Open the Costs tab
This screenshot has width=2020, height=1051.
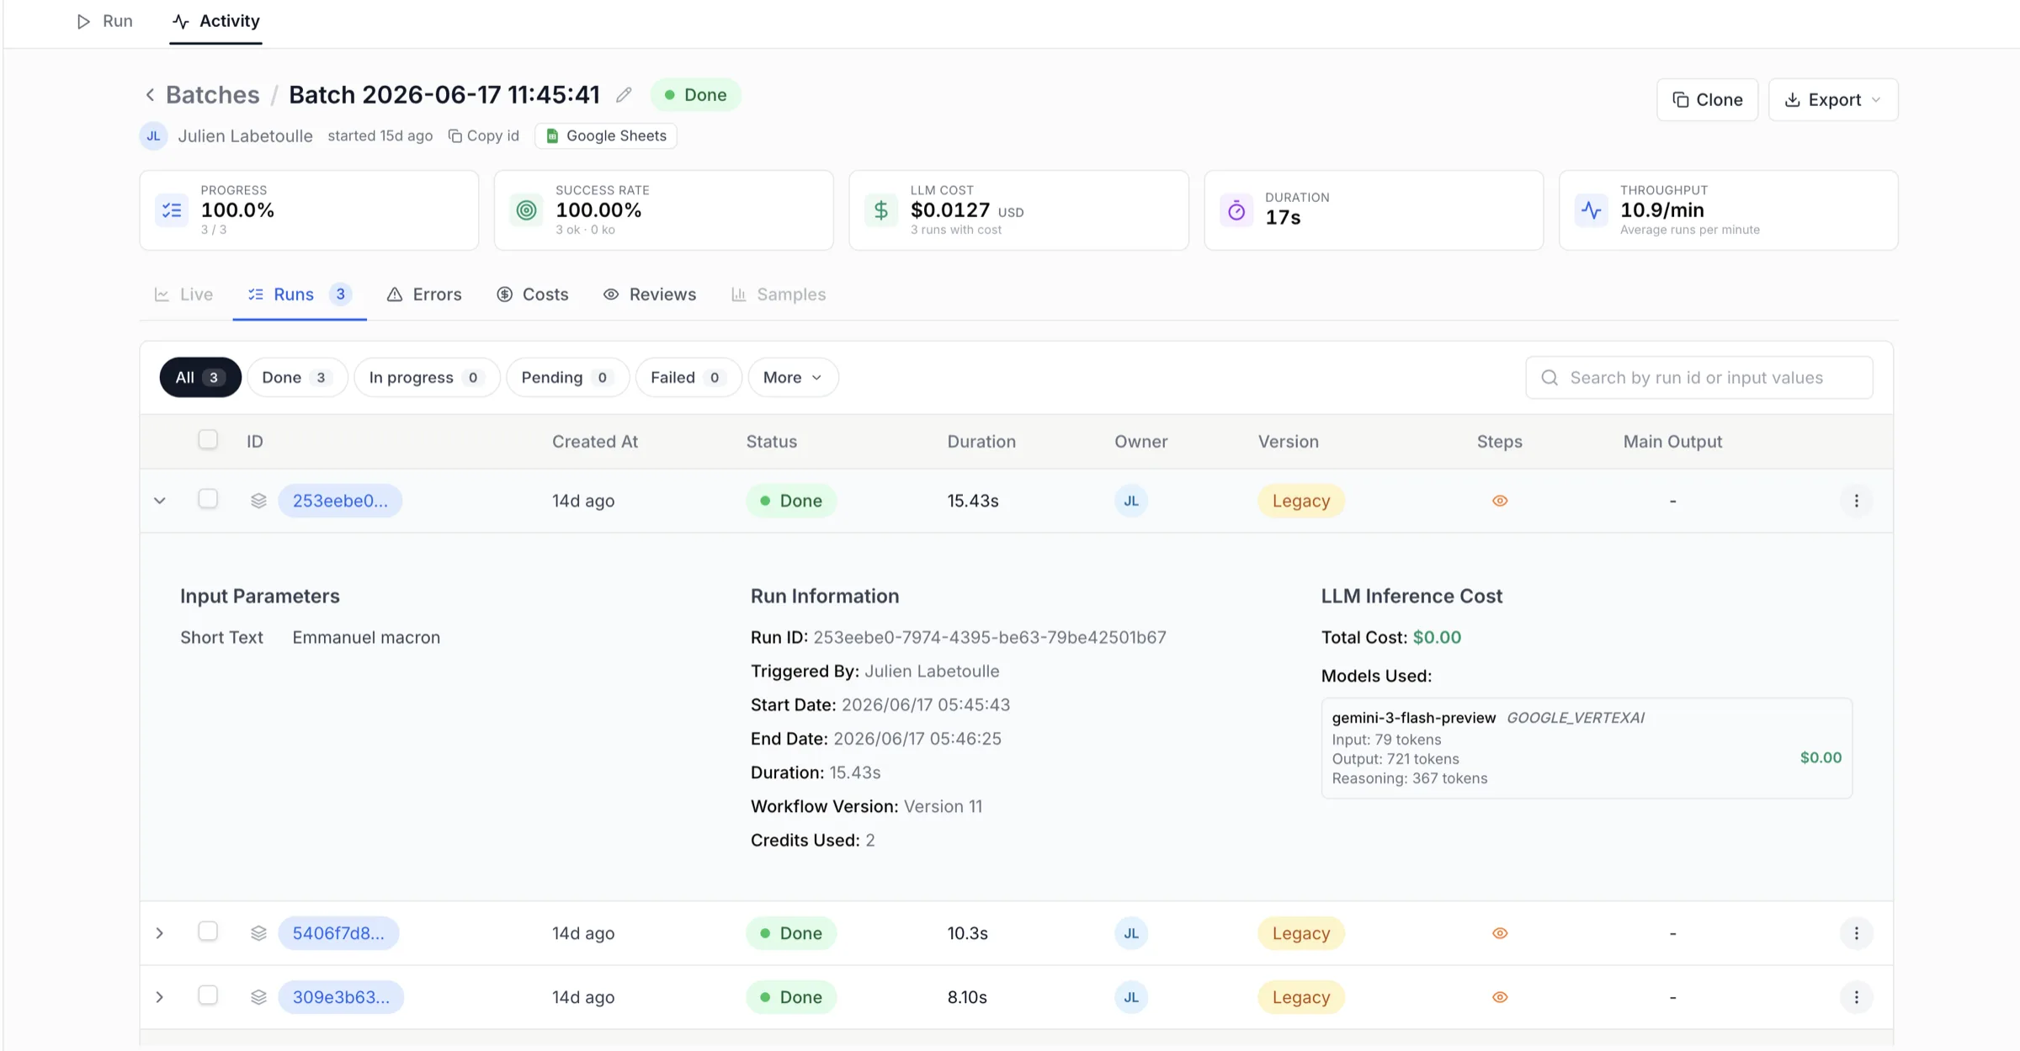[x=533, y=295]
